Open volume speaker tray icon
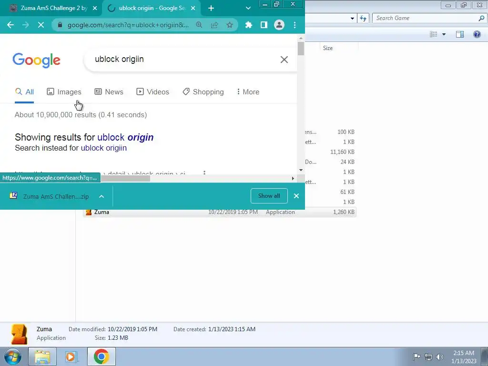Viewport: 488px width, 366px height. [439, 356]
